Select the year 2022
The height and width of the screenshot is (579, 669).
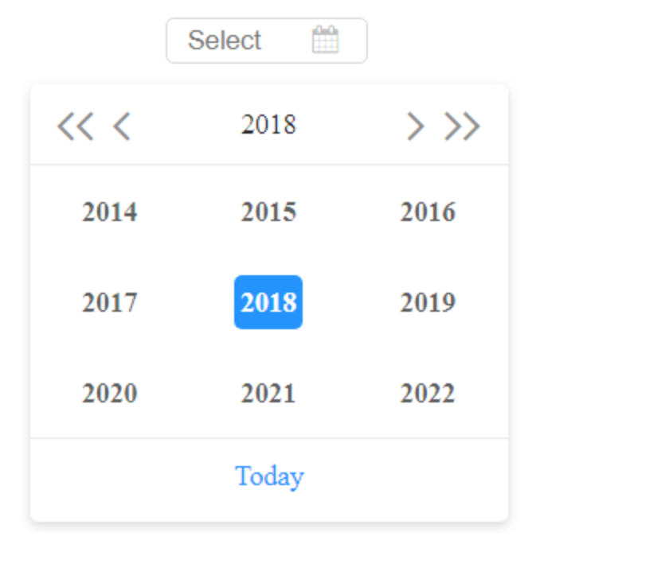pos(428,393)
